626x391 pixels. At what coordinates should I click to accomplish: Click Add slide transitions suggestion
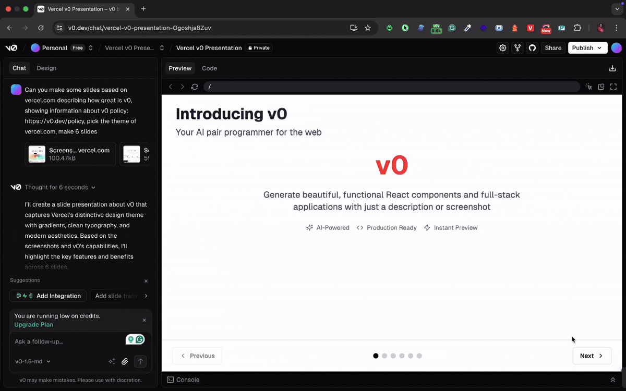click(116, 296)
